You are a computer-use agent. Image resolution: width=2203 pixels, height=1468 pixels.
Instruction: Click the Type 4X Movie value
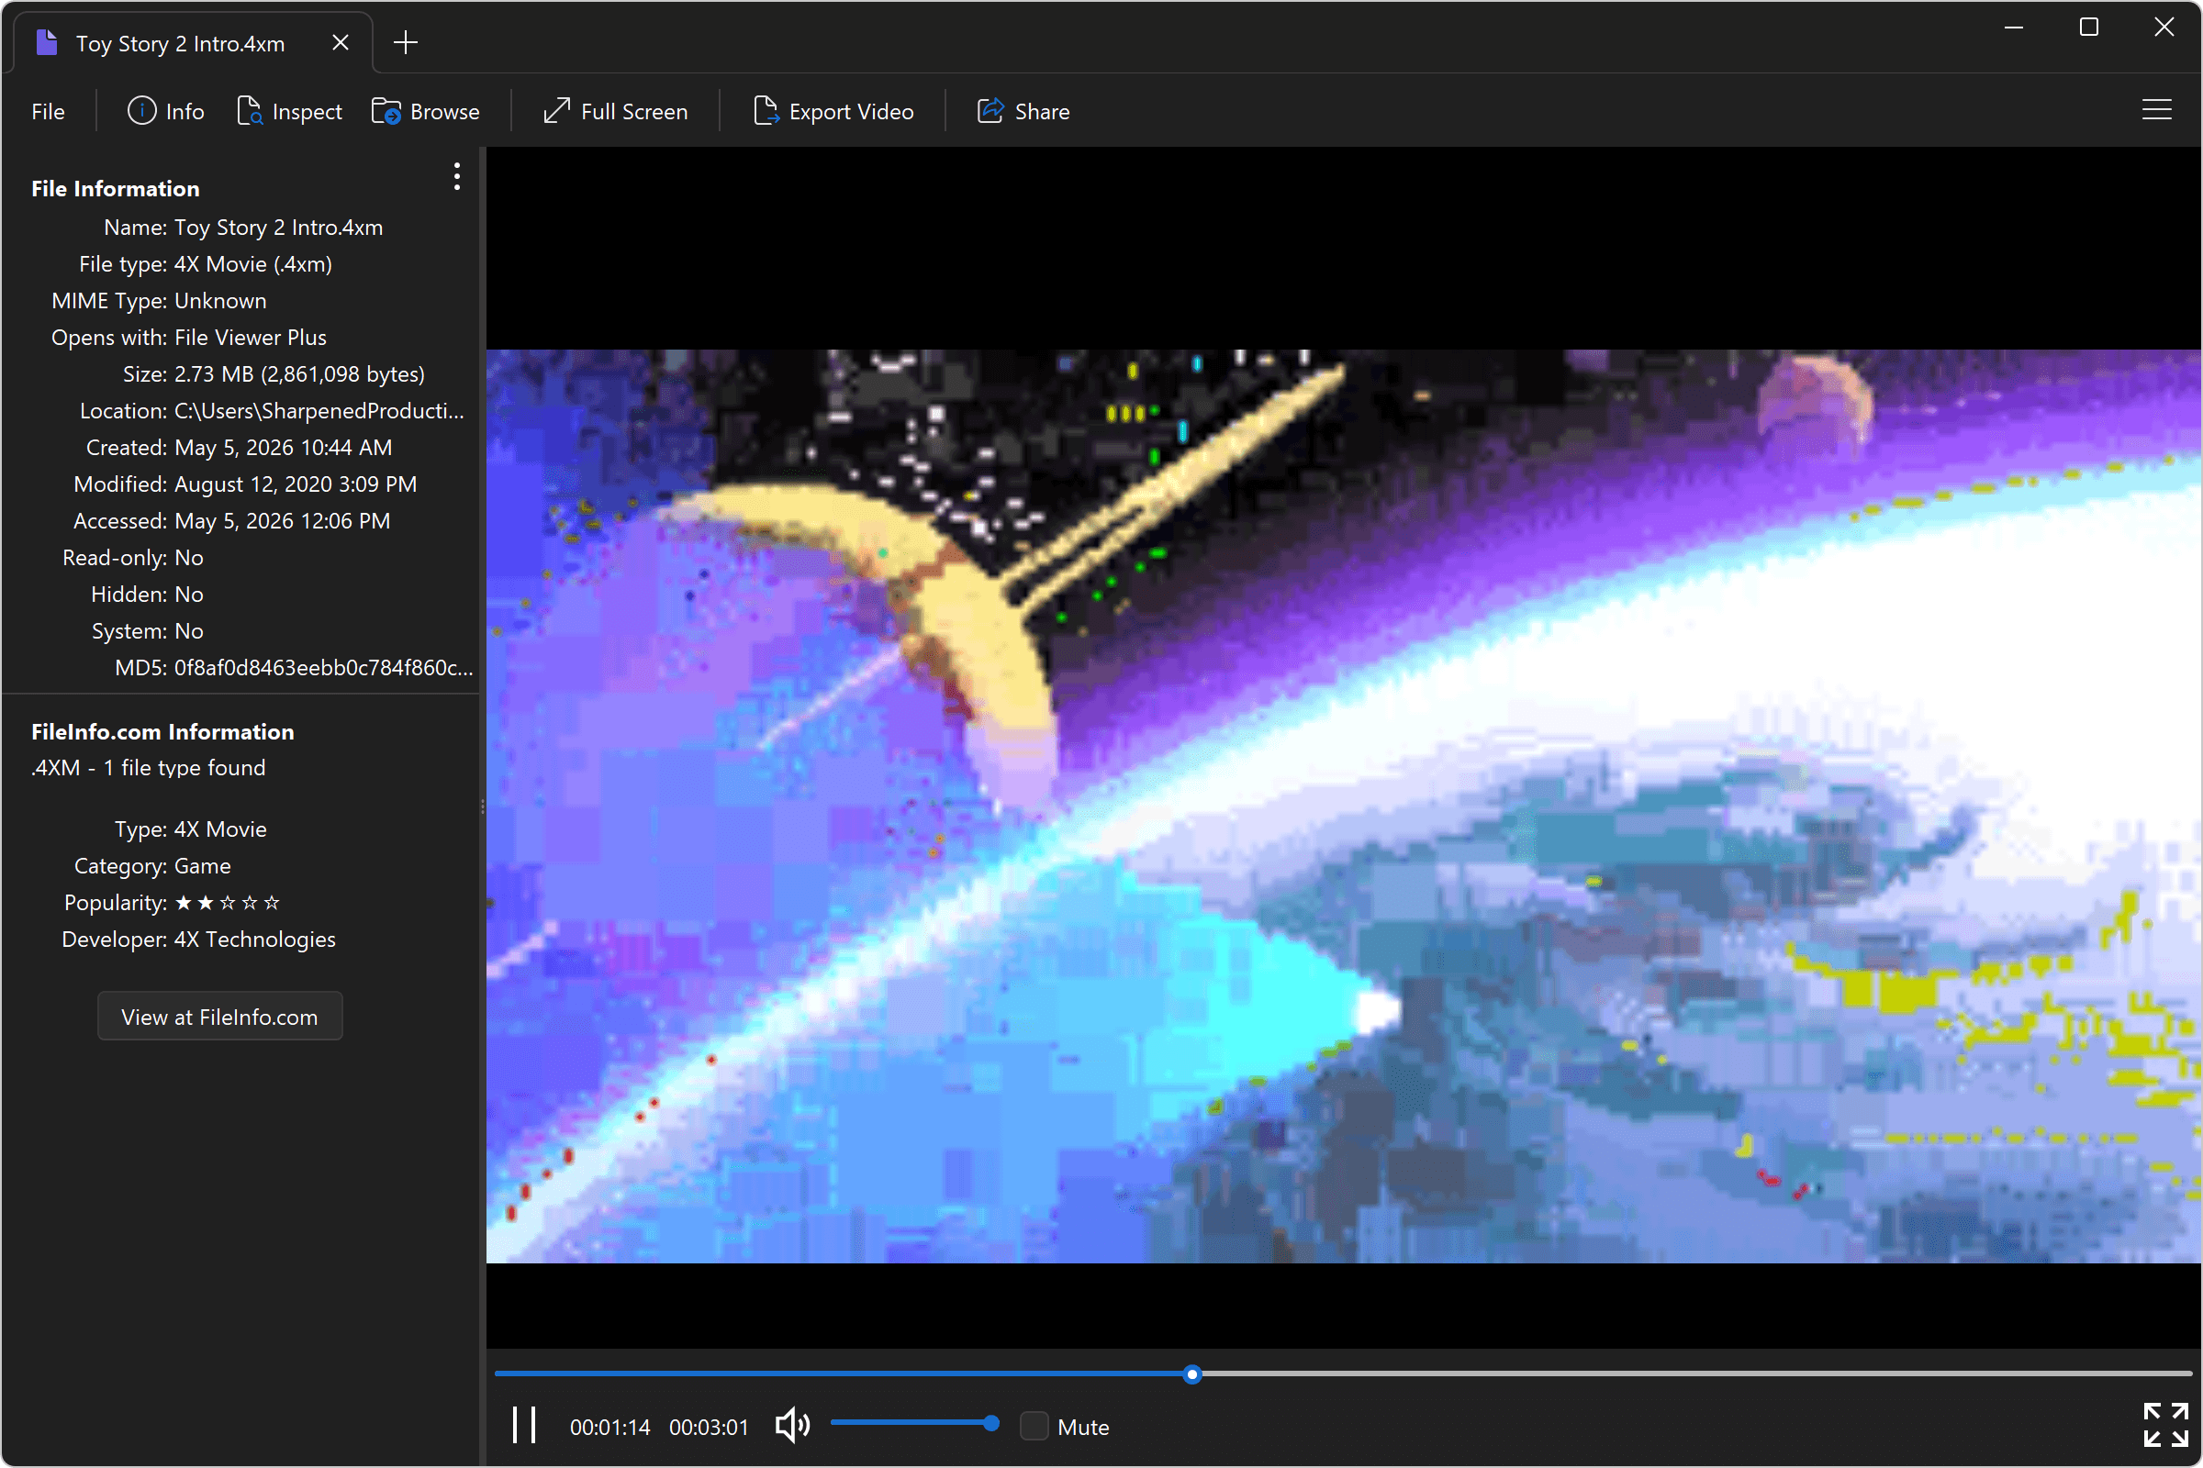(220, 829)
